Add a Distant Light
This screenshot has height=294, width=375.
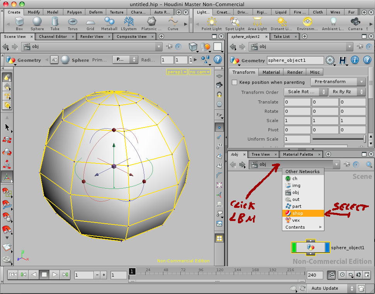282,24
